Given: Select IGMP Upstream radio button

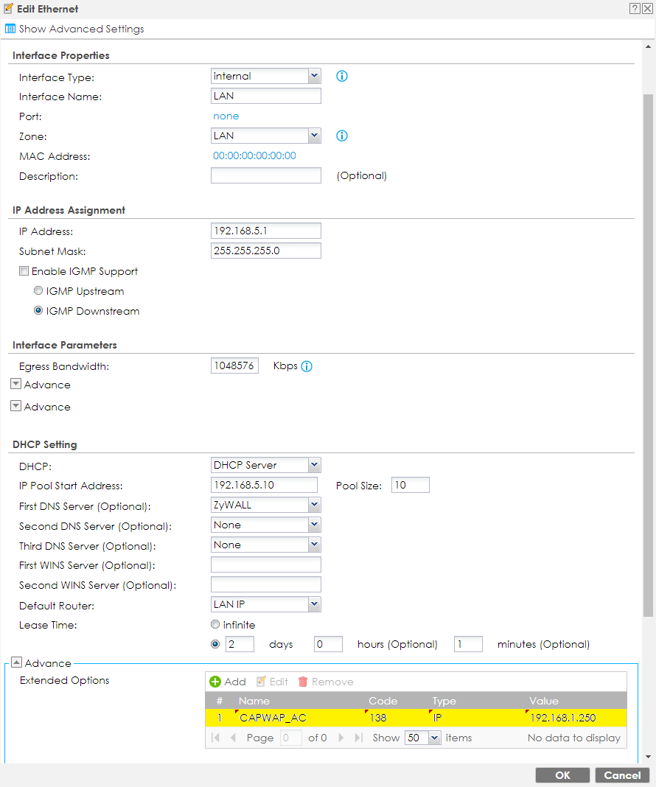Looking at the screenshot, I should coord(38,290).
